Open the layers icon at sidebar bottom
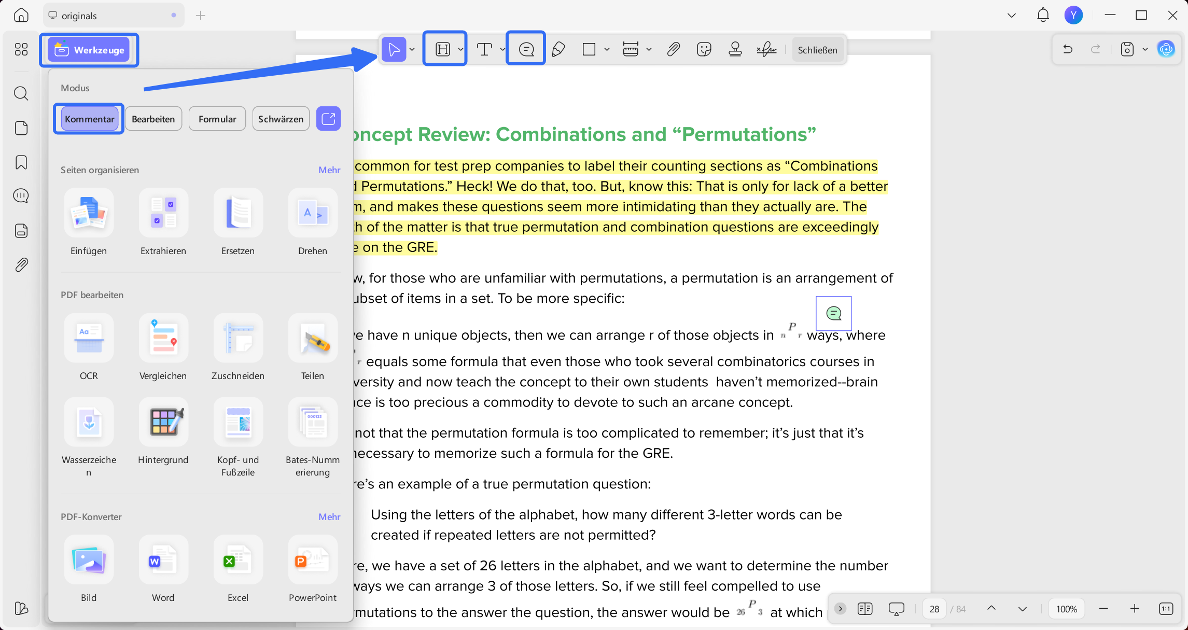This screenshot has height=630, width=1188. pyautogui.click(x=21, y=608)
